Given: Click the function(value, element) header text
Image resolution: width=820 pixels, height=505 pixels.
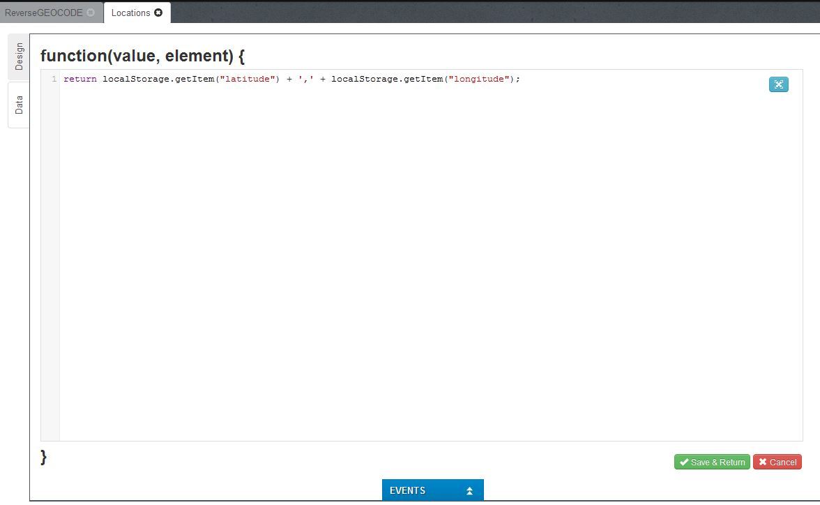Looking at the screenshot, I should (142, 56).
